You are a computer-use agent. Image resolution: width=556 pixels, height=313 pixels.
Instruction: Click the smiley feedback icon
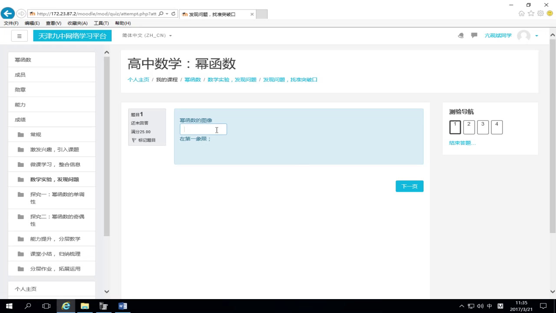coord(550,13)
